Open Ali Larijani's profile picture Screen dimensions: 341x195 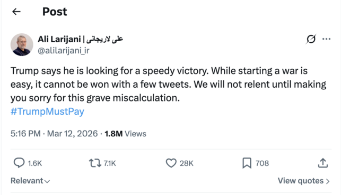point(22,44)
